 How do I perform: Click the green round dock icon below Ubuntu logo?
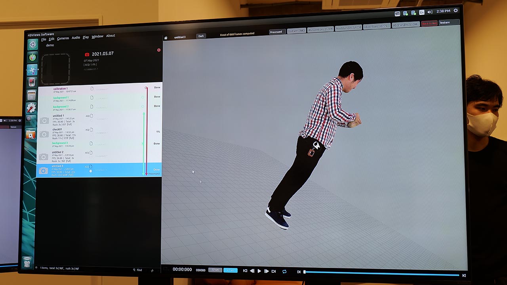32,57
